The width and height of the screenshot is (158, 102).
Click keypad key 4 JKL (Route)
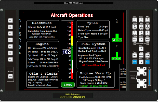pos(135,27)
